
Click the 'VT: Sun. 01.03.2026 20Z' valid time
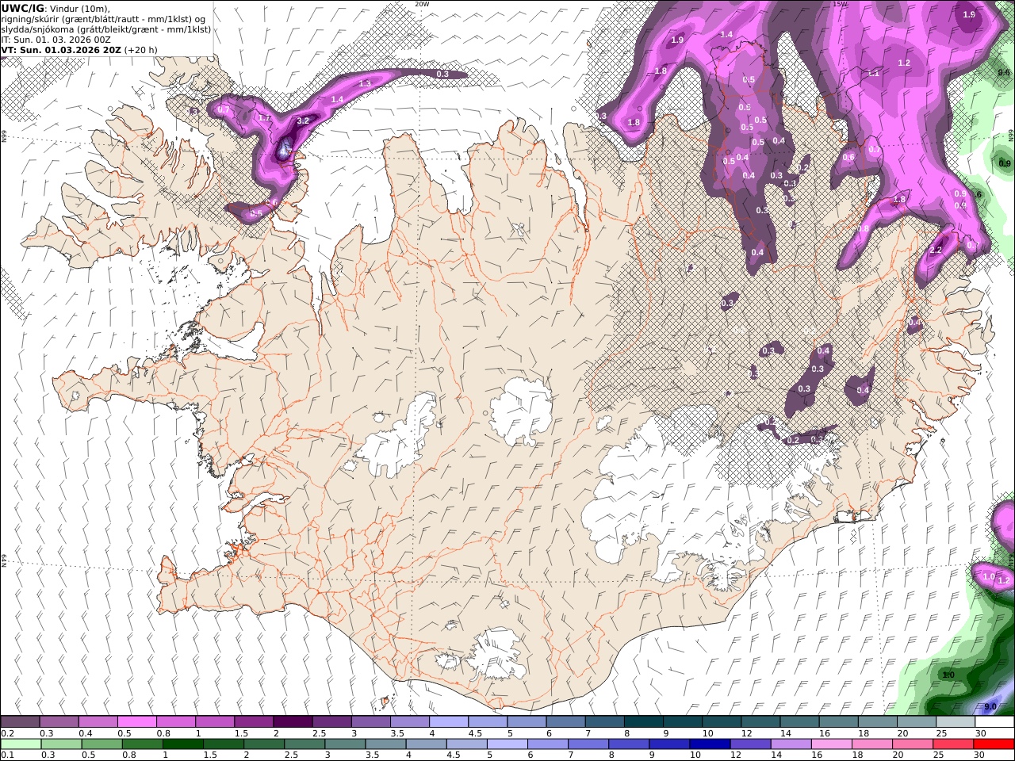61,50
